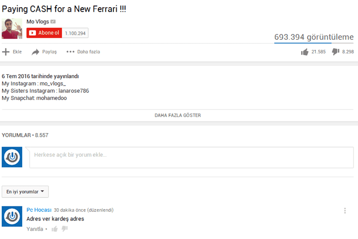Image resolution: width=358 pixels, height=239 pixels.
Task: Open the En iyi yorumlar sort dropdown
Action: 25,192
